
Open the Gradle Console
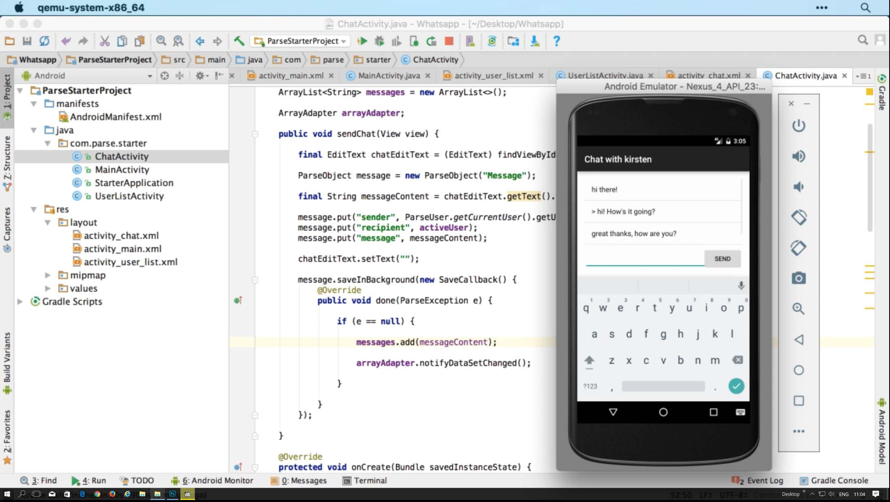pyautogui.click(x=834, y=481)
